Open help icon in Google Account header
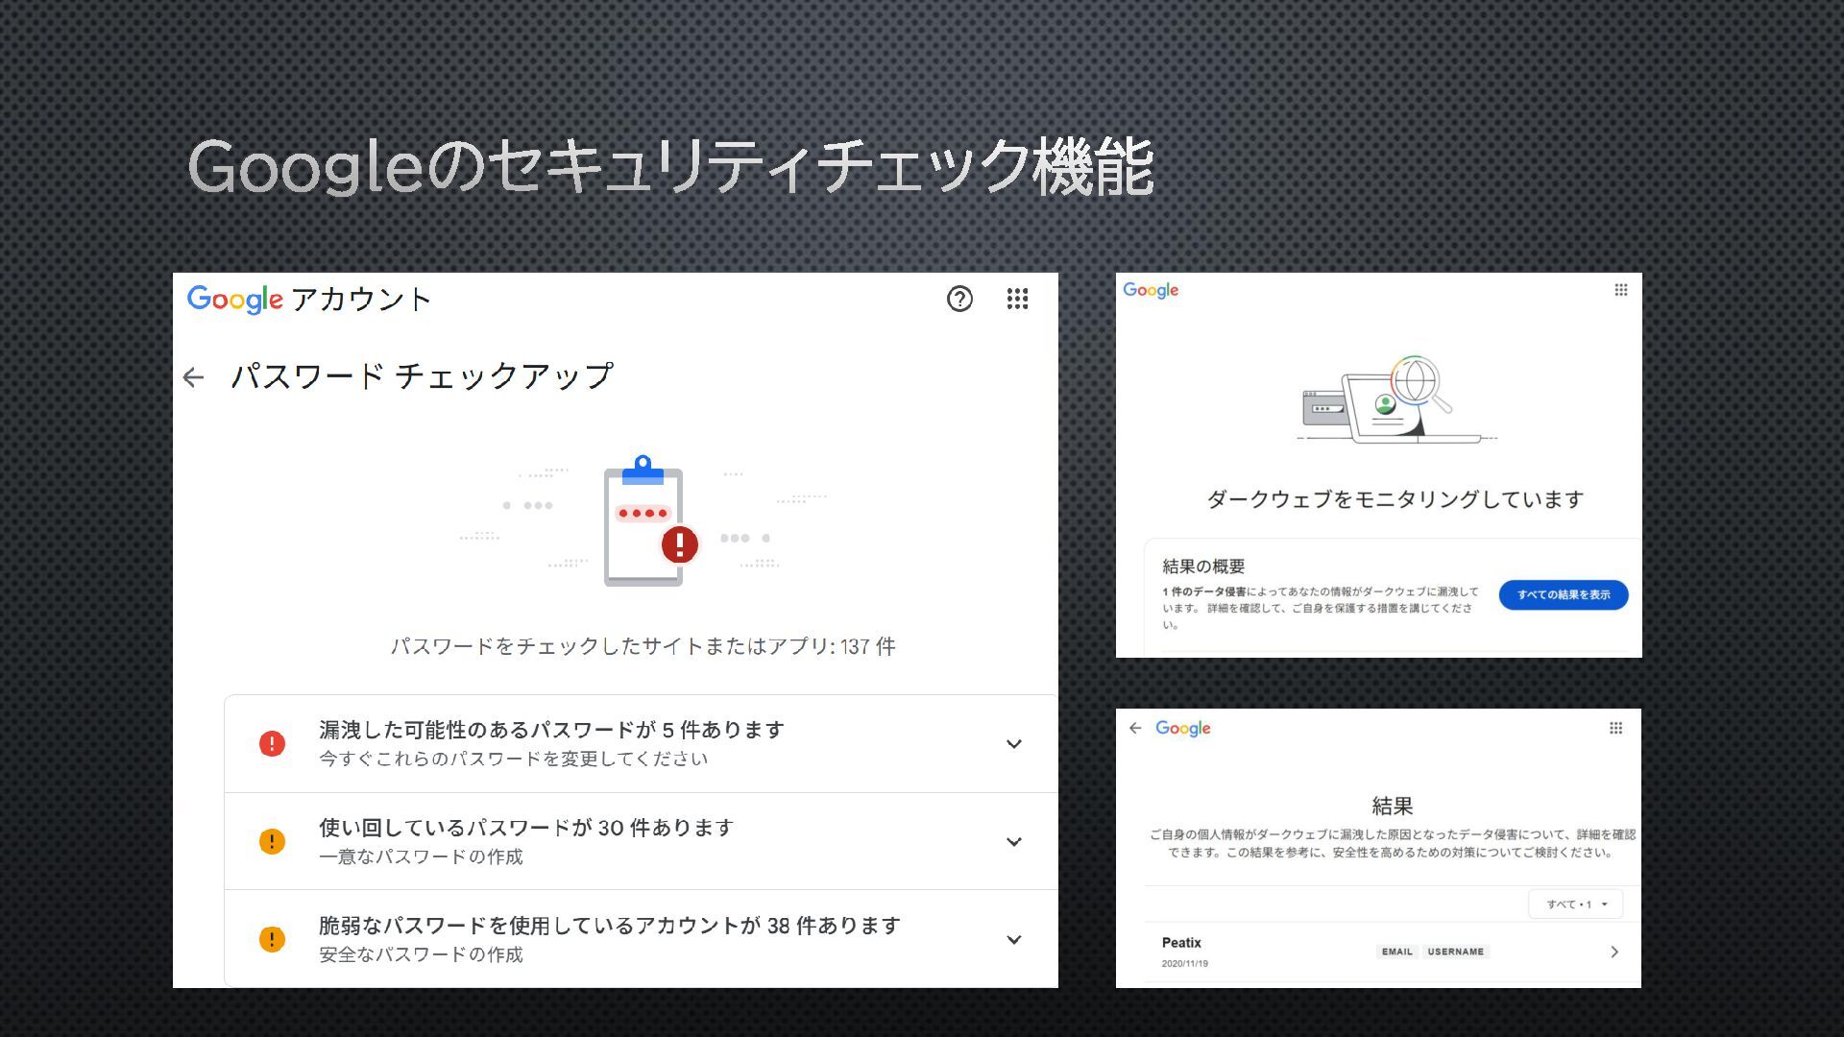 [959, 299]
